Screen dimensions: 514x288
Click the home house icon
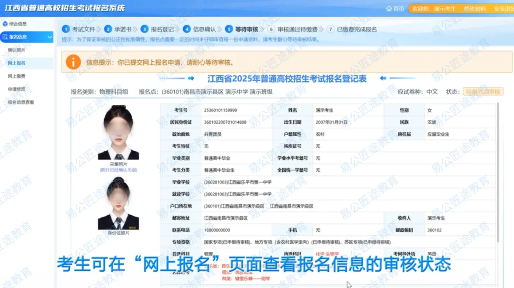(389, 9)
